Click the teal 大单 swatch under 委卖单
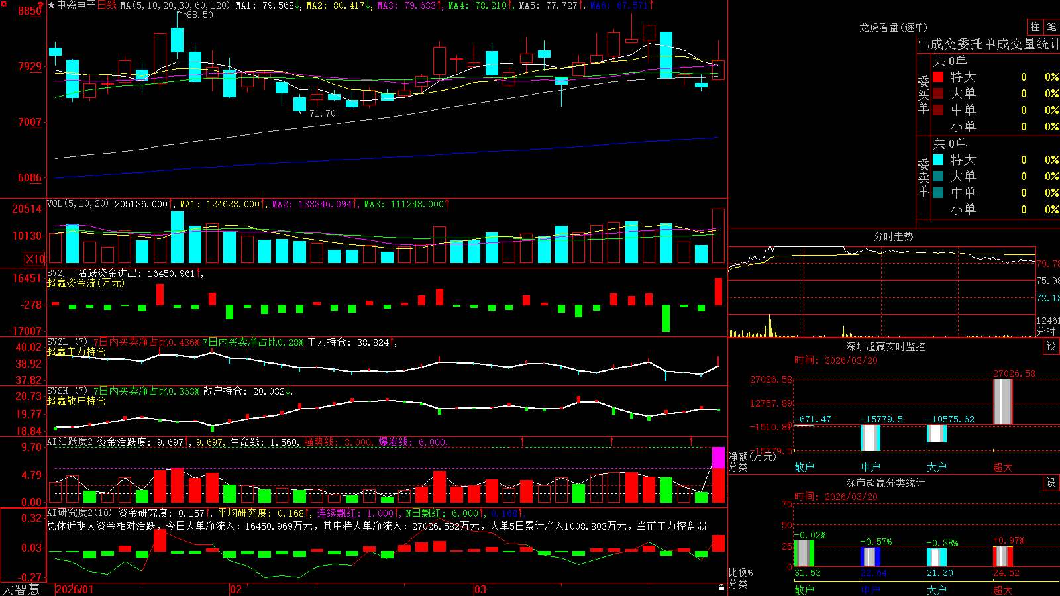The image size is (1060, 596). click(938, 176)
